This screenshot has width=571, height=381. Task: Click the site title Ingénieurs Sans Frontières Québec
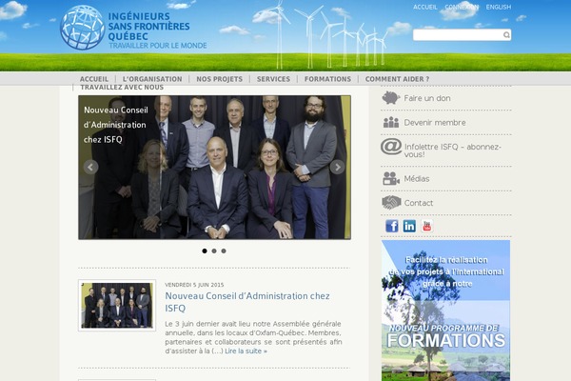tap(148, 27)
